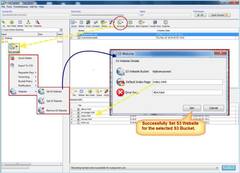Open bucket Properties from toolbar

pos(166,24)
